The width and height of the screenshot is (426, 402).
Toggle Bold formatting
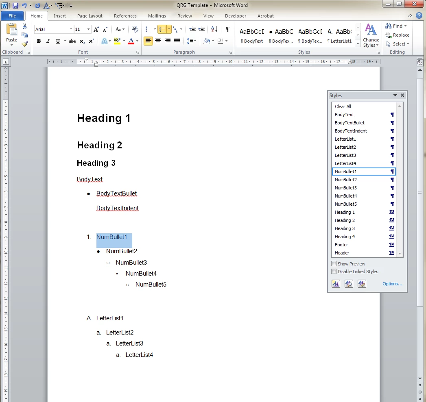click(39, 41)
